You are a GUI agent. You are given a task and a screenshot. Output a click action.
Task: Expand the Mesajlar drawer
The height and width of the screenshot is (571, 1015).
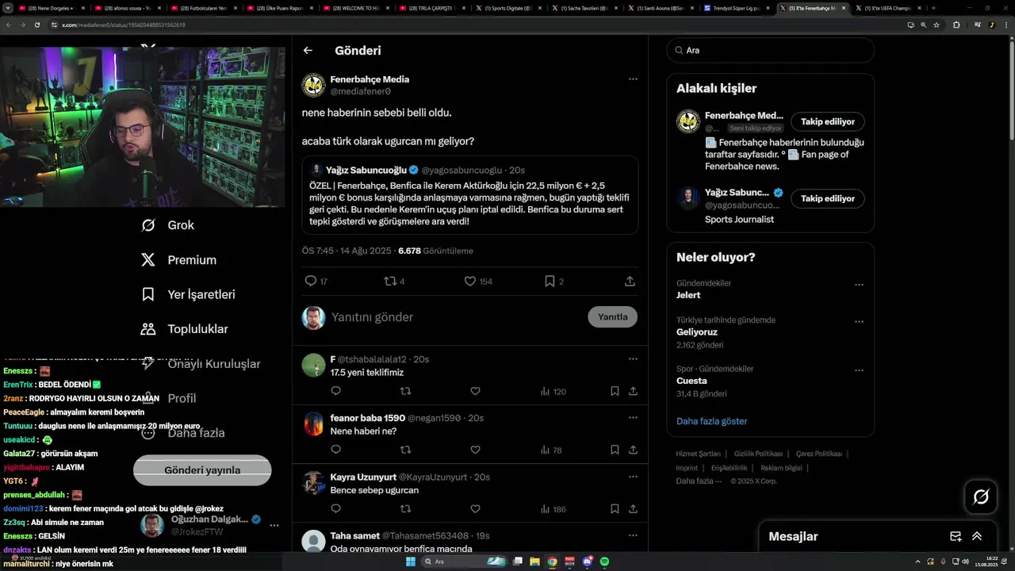(x=977, y=536)
